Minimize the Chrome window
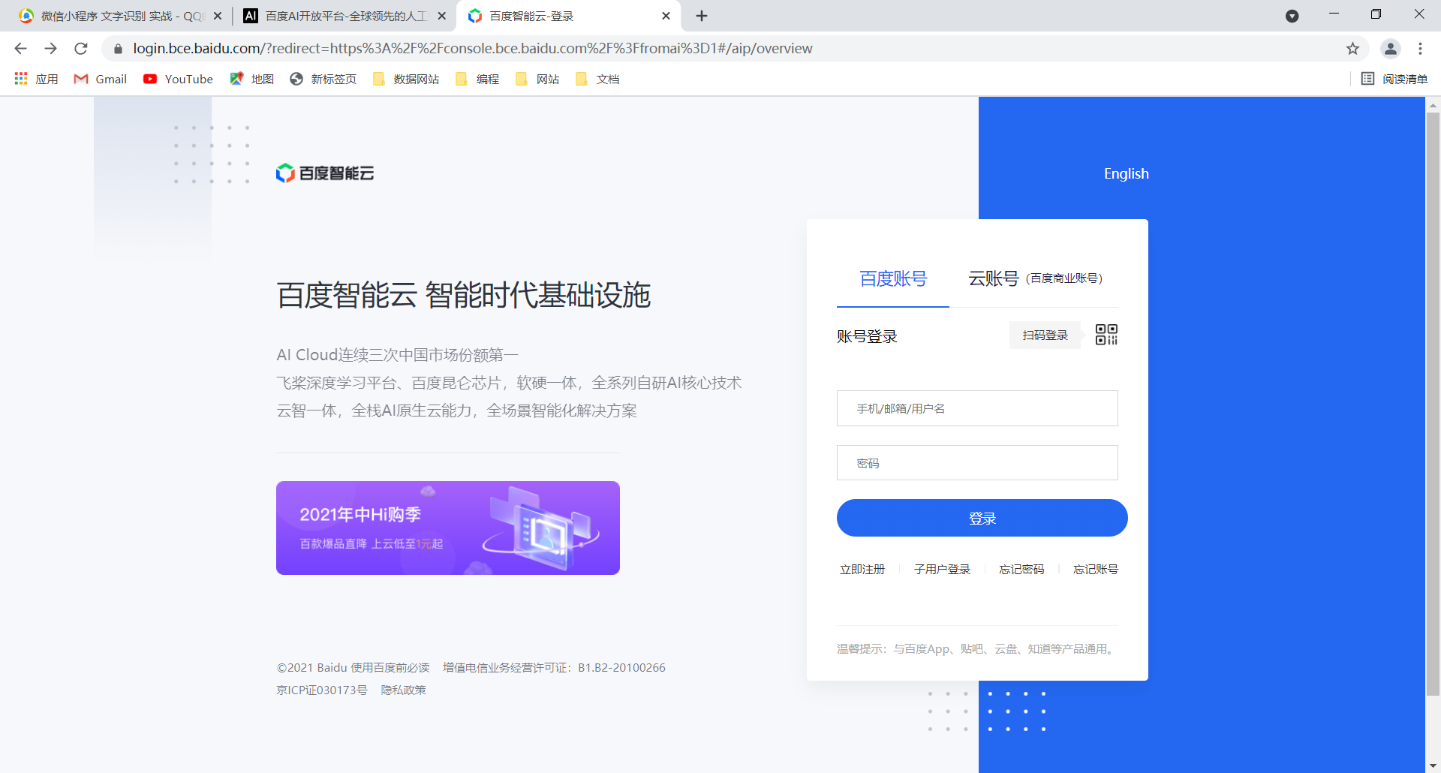This screenshot has height=773, width=1441. click(x=1334, y=14)
